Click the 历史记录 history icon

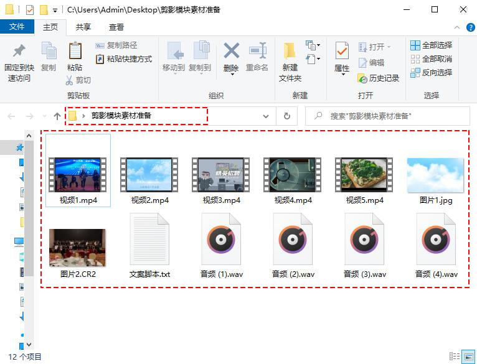[362, 78]
